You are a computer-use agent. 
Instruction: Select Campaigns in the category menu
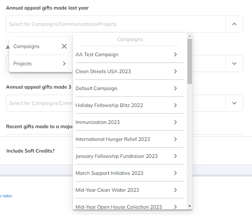(x=26, y=46)
